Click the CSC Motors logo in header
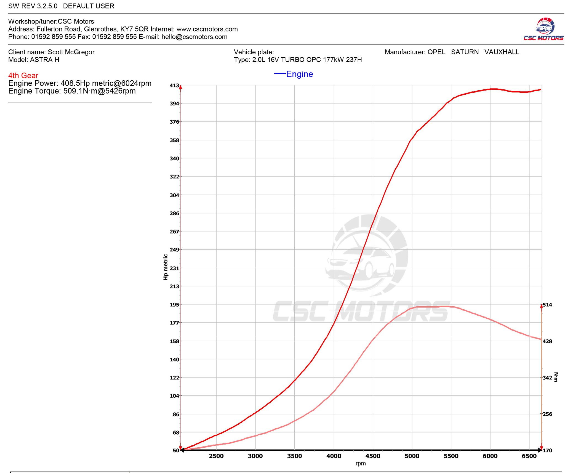565x473 pixels. [543, 29]
